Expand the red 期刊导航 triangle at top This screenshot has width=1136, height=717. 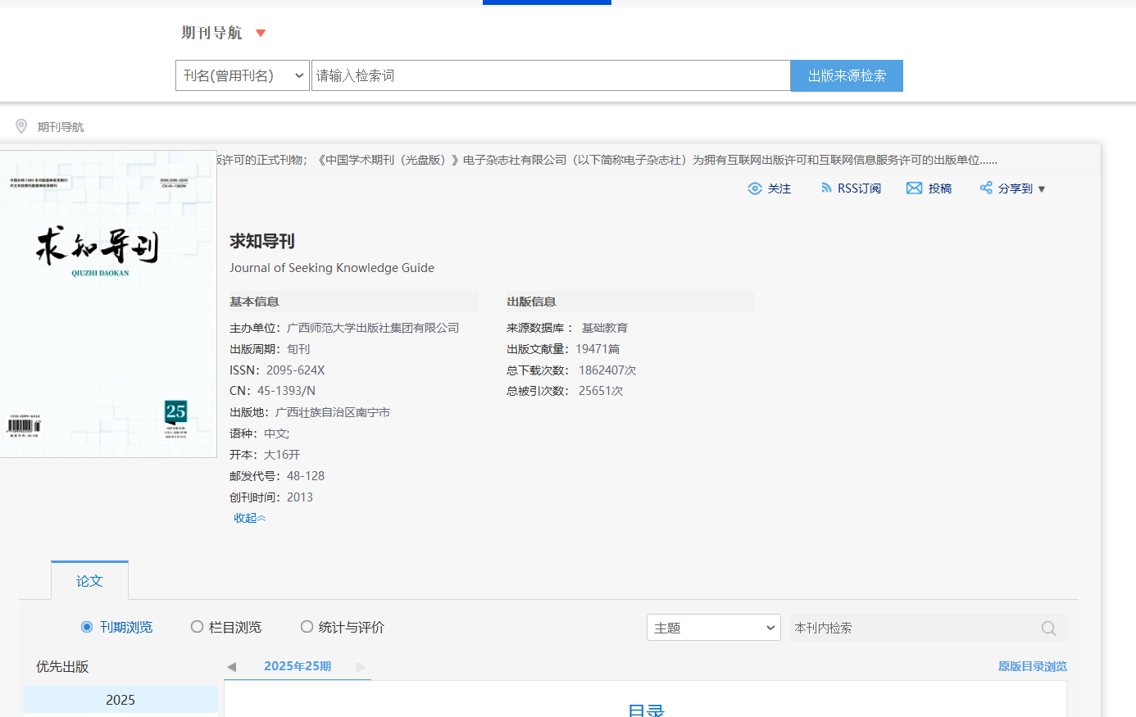pyautogui.click(x=261, y=34)
